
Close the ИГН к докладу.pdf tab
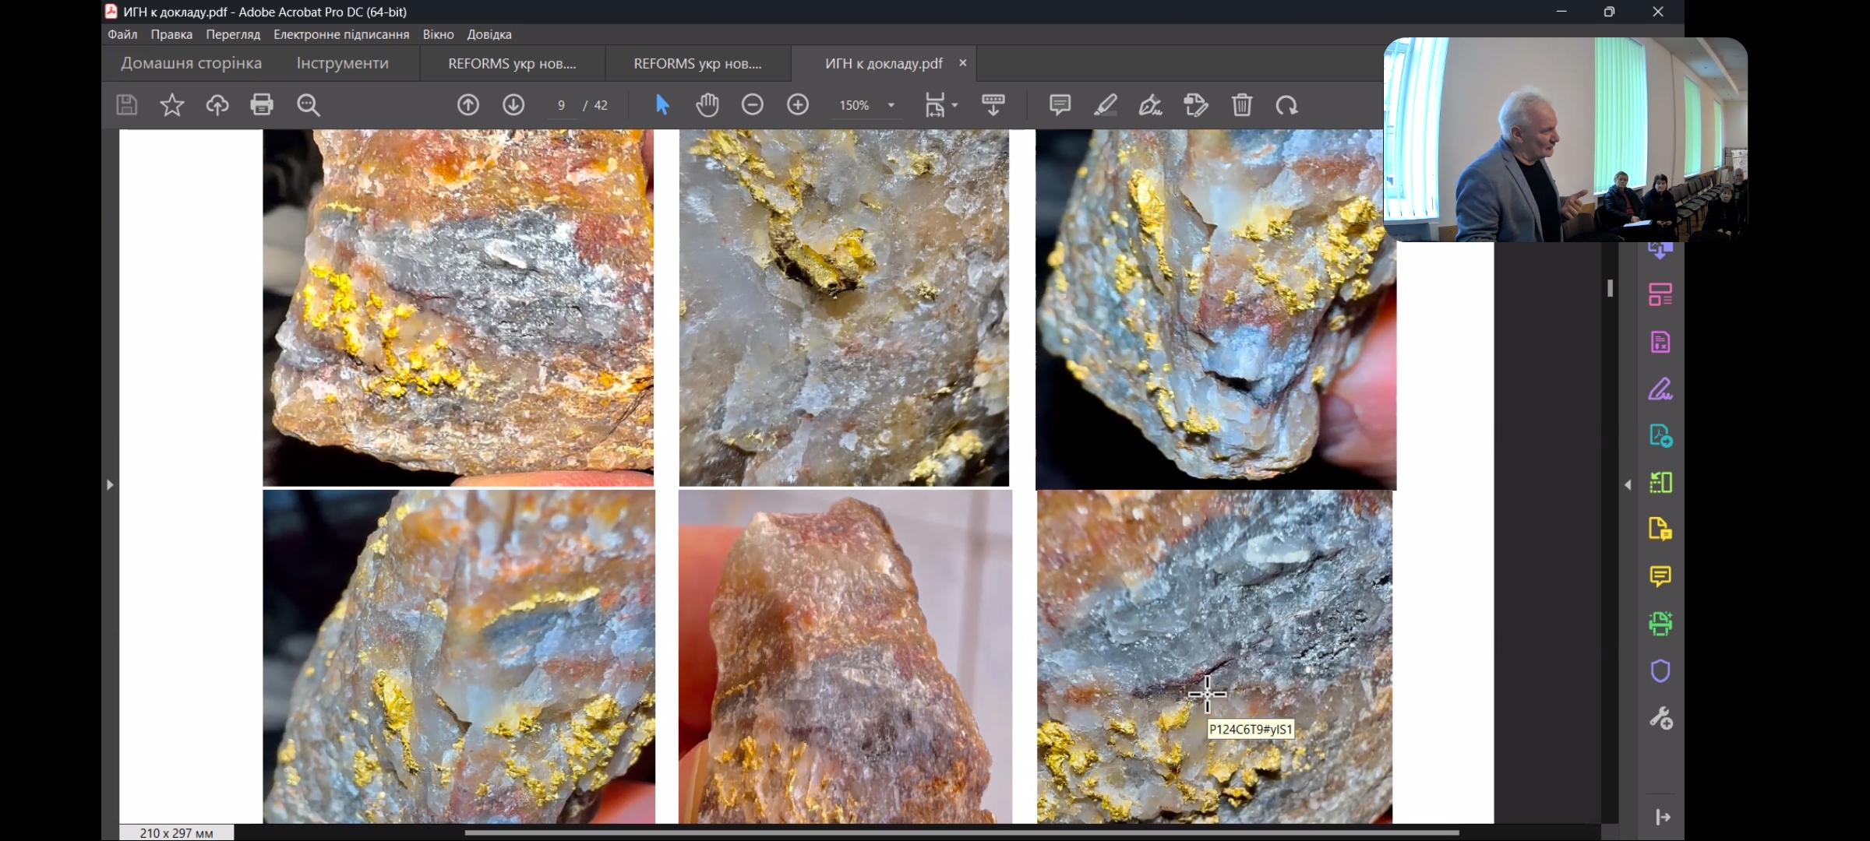coord(963,63)
